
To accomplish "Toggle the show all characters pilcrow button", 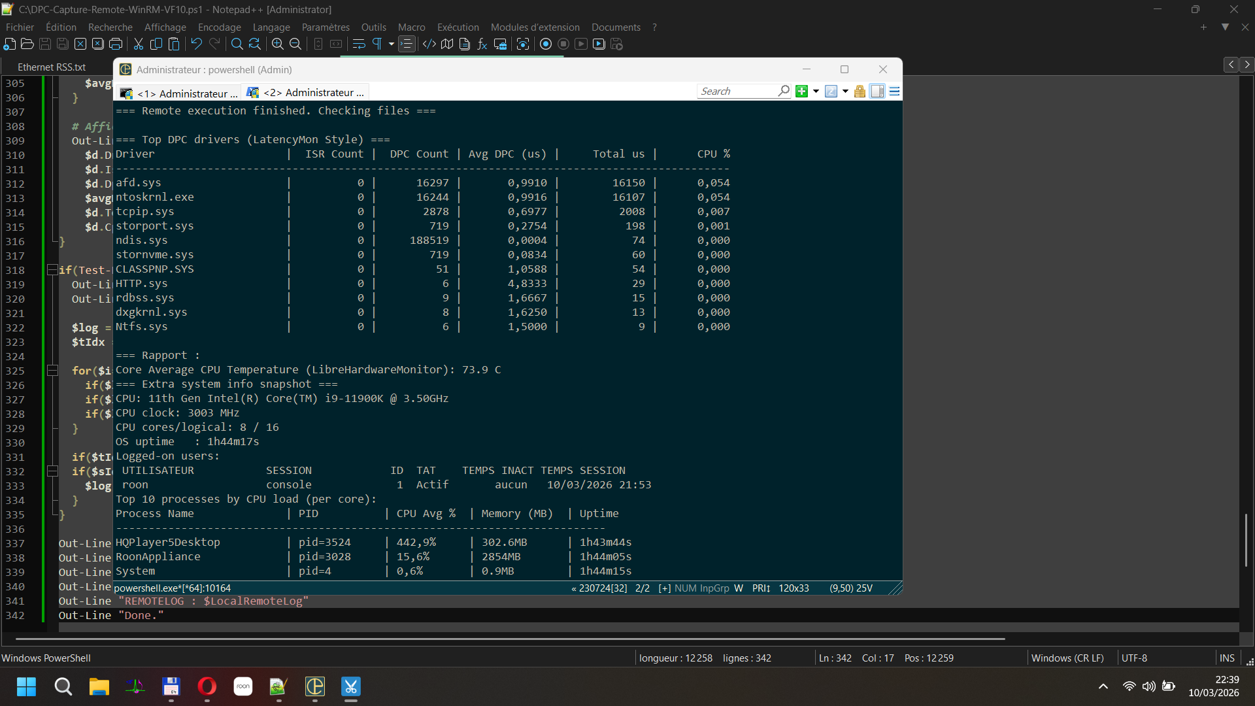I will coord(377,44).
